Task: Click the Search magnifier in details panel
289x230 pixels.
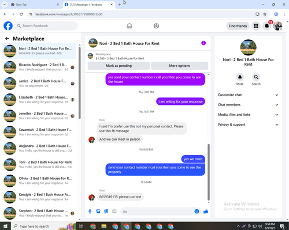Action: (256, 77)
